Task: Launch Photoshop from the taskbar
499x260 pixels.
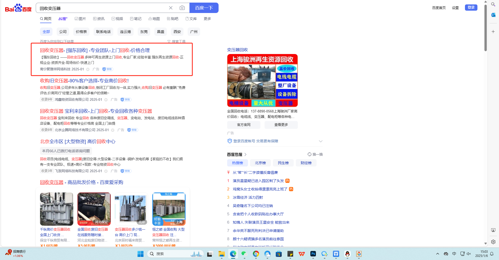Action: 313,254
